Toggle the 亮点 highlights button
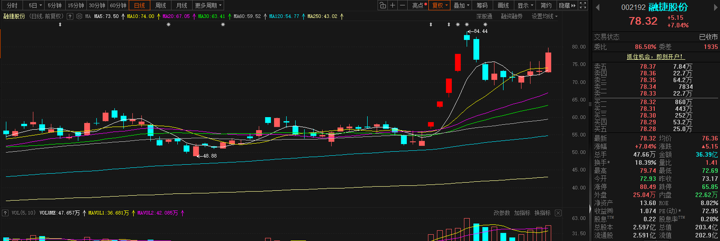Image resolution: width=720 pixels, height=241 pixels. [418, 6]
